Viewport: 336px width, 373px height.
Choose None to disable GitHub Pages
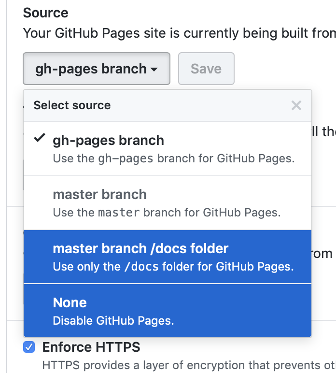click(168, 311)
